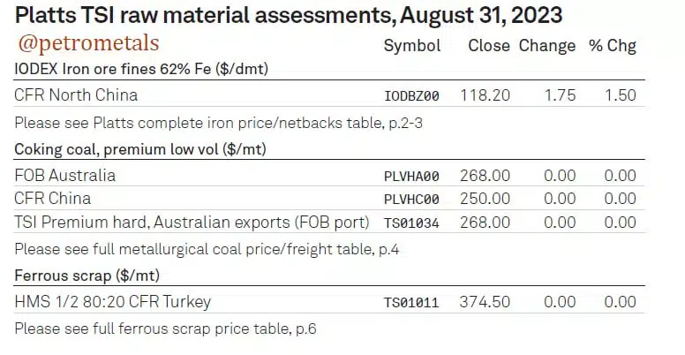Click the TSI Premium hard Australian exports row
Viewport: 685px width, 355px height.
coord(329,222)
